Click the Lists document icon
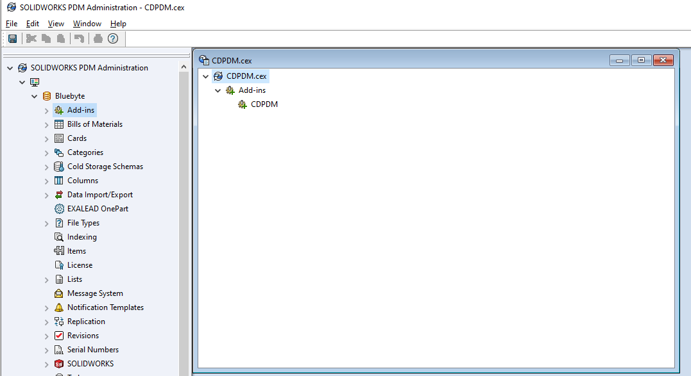 [x=58, y=279]
